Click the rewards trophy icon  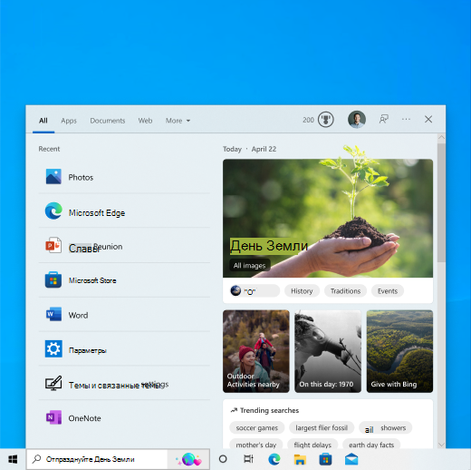[x=326, y=120]
